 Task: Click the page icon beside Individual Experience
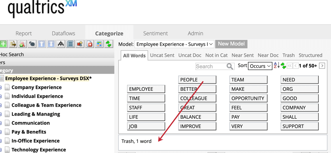[7, 96]
